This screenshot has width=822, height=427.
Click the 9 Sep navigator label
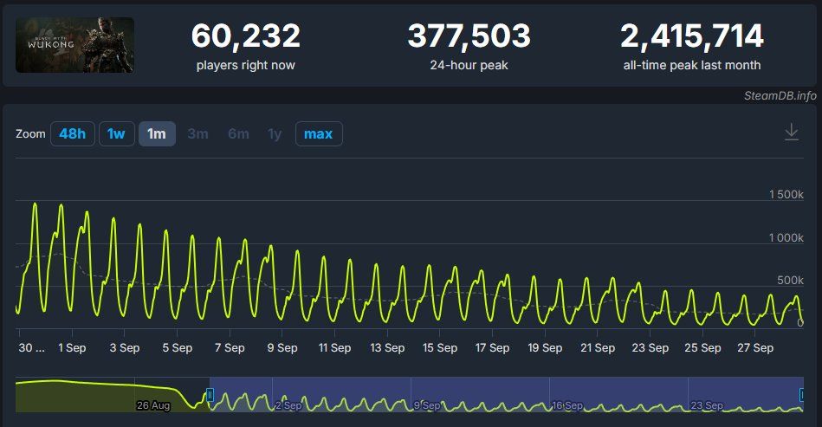[427, 405]
